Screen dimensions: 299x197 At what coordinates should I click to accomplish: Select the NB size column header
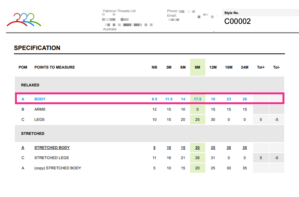(154, 67)
